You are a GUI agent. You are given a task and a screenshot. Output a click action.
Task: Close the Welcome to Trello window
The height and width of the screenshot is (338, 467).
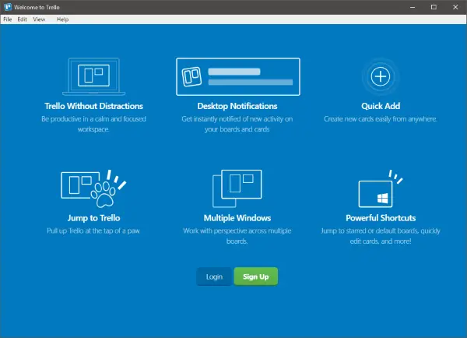pyautogui.click(x=455, y=7)
